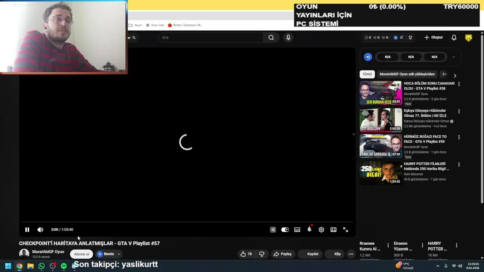Open the HÜRMÜZ BOĞAZI FACE TO FACE video title

[425, 139]
